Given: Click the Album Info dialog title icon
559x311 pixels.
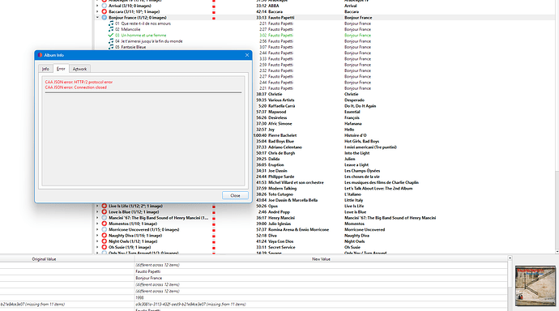Looking at the screenshot, I should (x=40, y=55).
